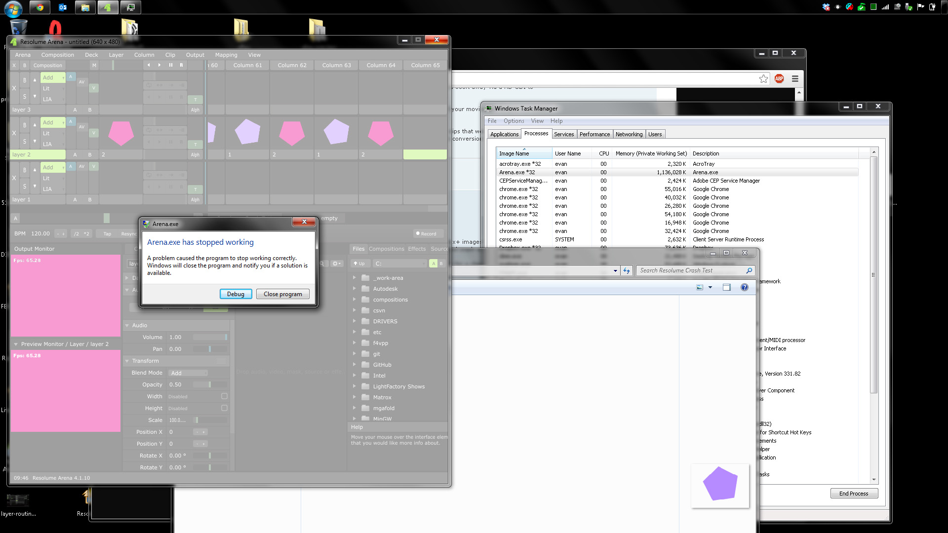Viewport: 948px width, 533px height.
Task: Pause composition playback in Arena transport
Action: [x=171, y=65]
